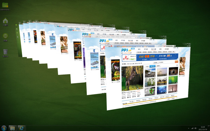The width and height of the screenshot is (210, 131).
Task: Open the green desktop wallpaper thumbnail
Action: 173,80
